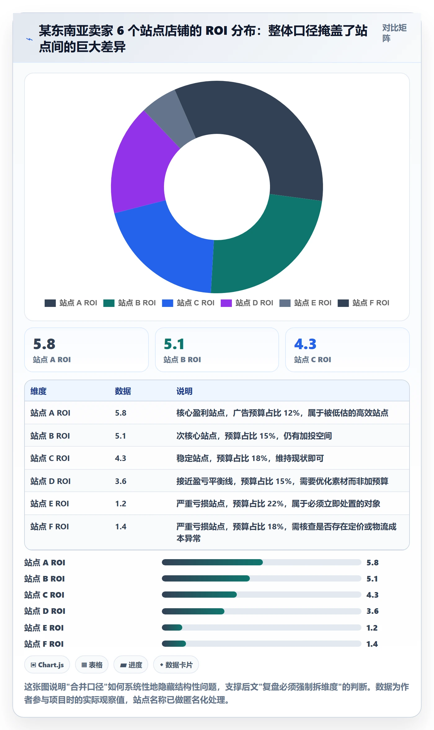434x730 pixels.
Task: Click the 说明 column header
Action: 184,391
